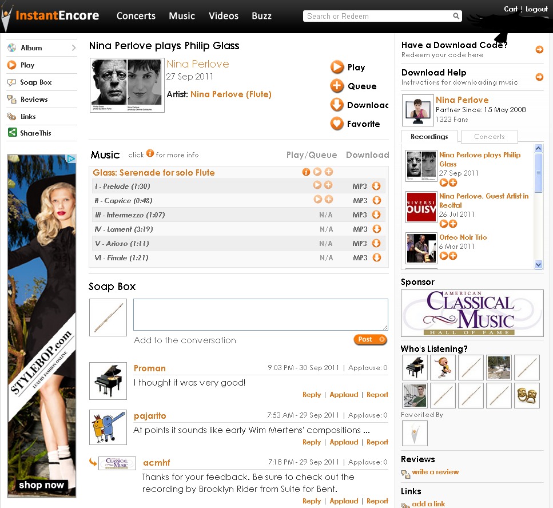Report acmhf's comment

[x=377, y=501]
